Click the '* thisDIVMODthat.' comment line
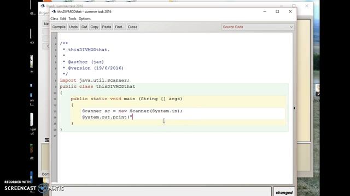 coord(86,50)
